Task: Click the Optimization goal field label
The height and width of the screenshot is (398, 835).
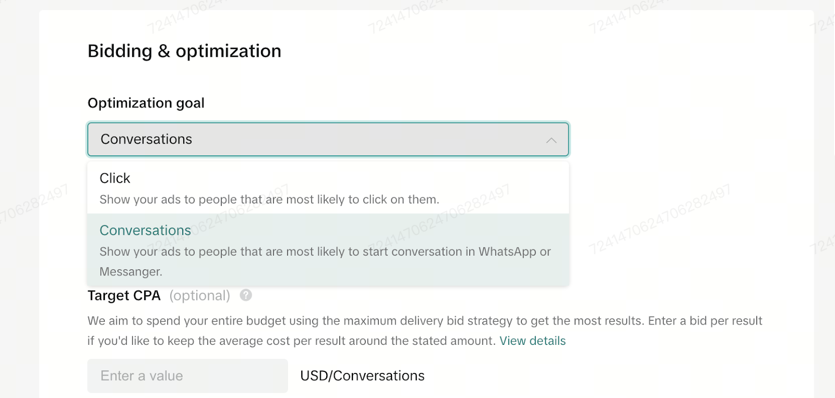Action: click(146, 103)
